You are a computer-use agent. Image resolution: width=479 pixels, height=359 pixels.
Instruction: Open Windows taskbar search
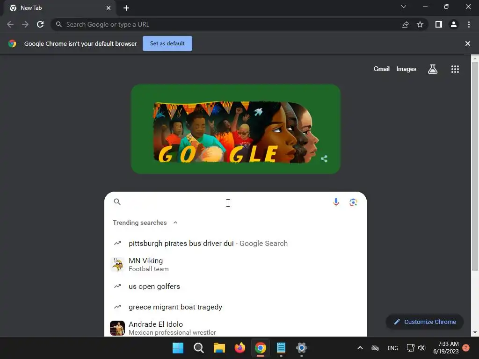198,348
